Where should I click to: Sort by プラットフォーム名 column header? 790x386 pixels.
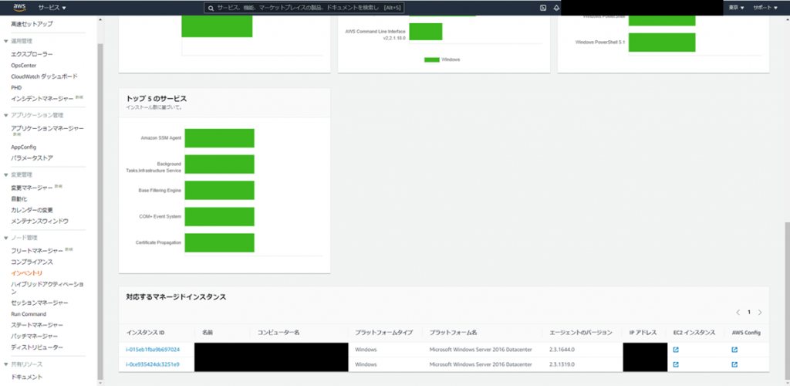(x=453, y=333)
